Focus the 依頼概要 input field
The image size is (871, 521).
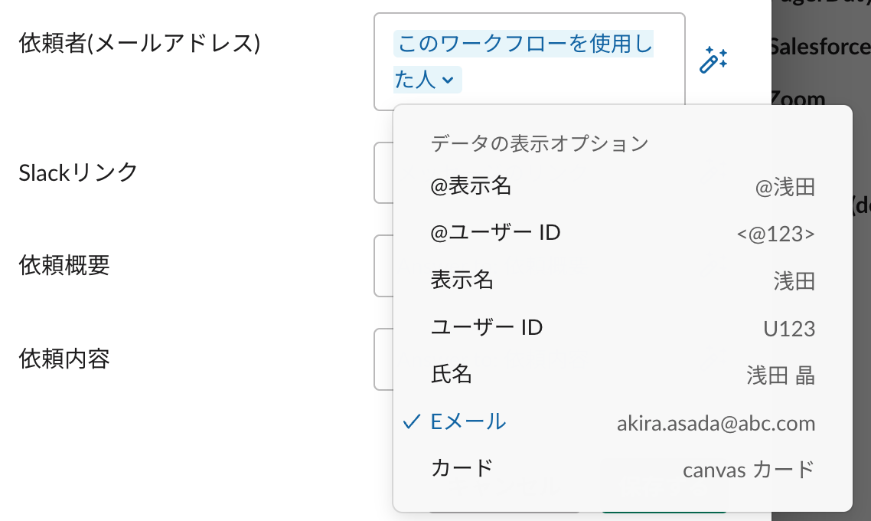click(383, 266)
